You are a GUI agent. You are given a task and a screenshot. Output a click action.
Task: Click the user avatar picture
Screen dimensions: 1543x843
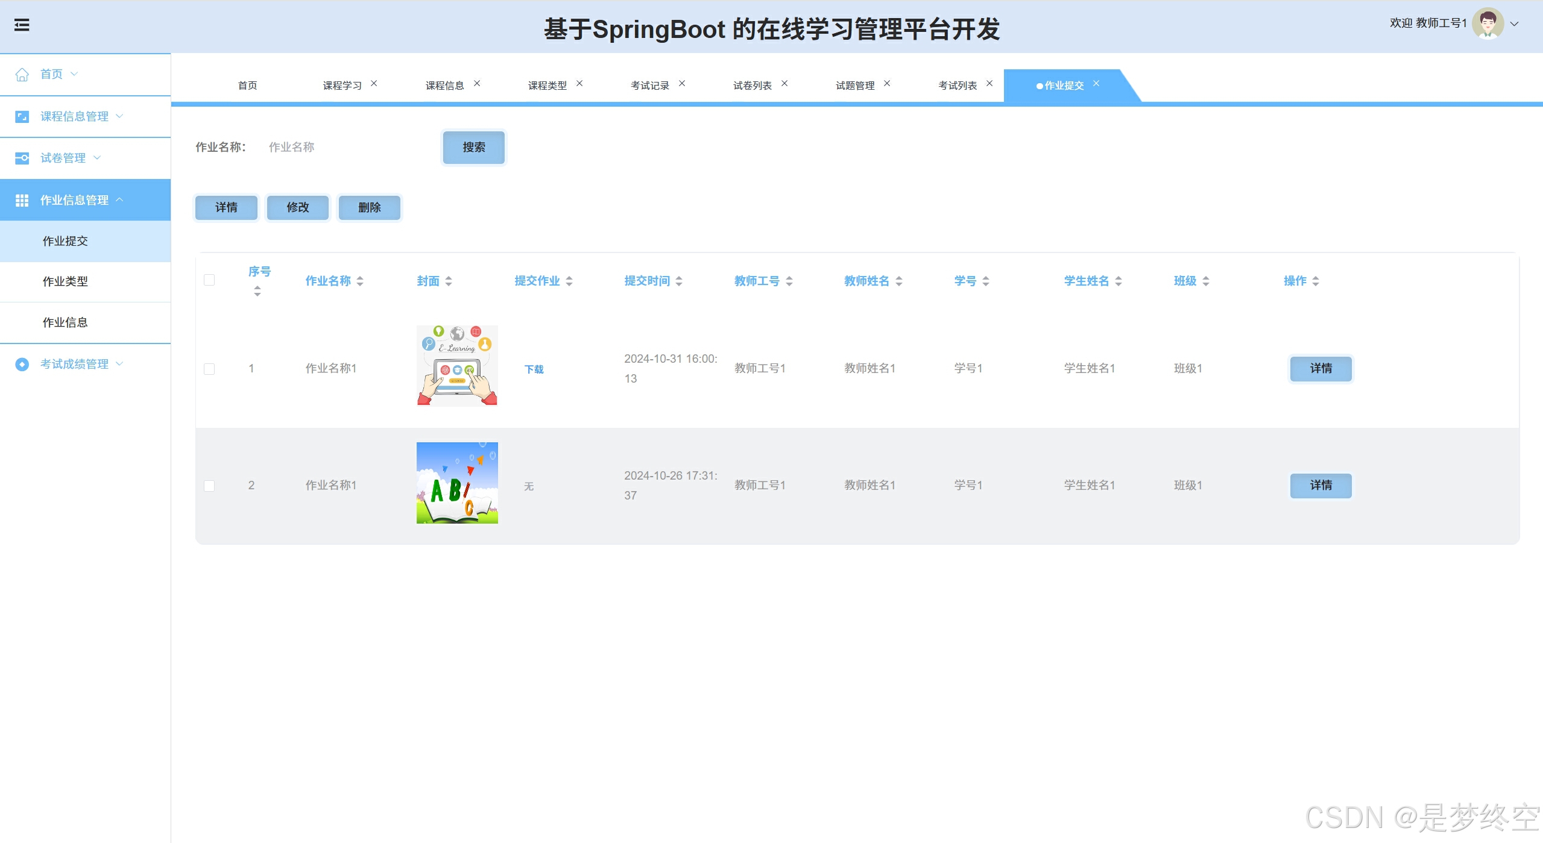pos(1487,24)
